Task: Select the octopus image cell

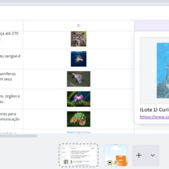Action: point(78,59)
